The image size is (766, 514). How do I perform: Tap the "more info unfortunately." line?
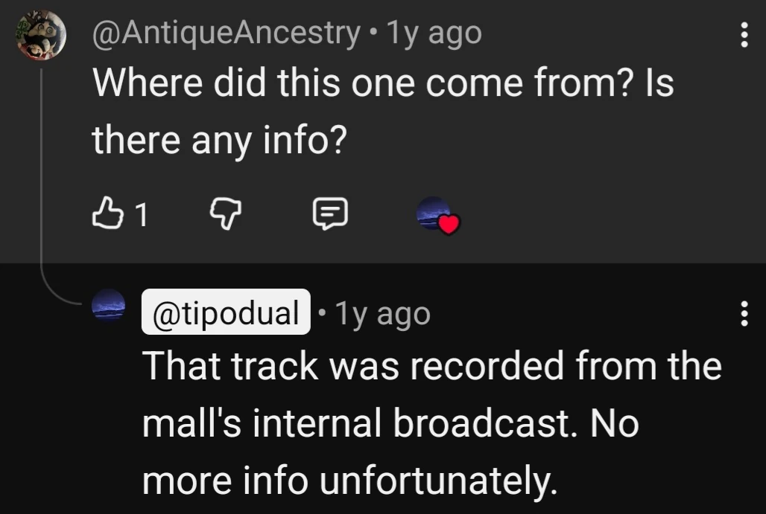click(x=349, y=481)
